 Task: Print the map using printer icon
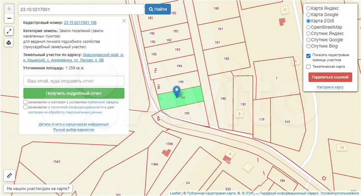pyautogui.click(x=9, y=43)
